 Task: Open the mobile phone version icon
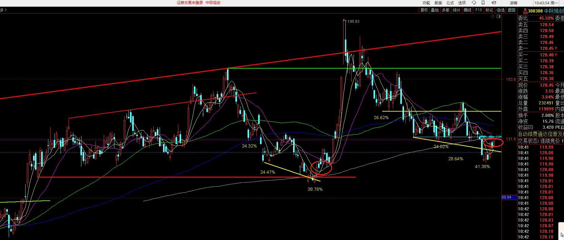tap(483, 3)
